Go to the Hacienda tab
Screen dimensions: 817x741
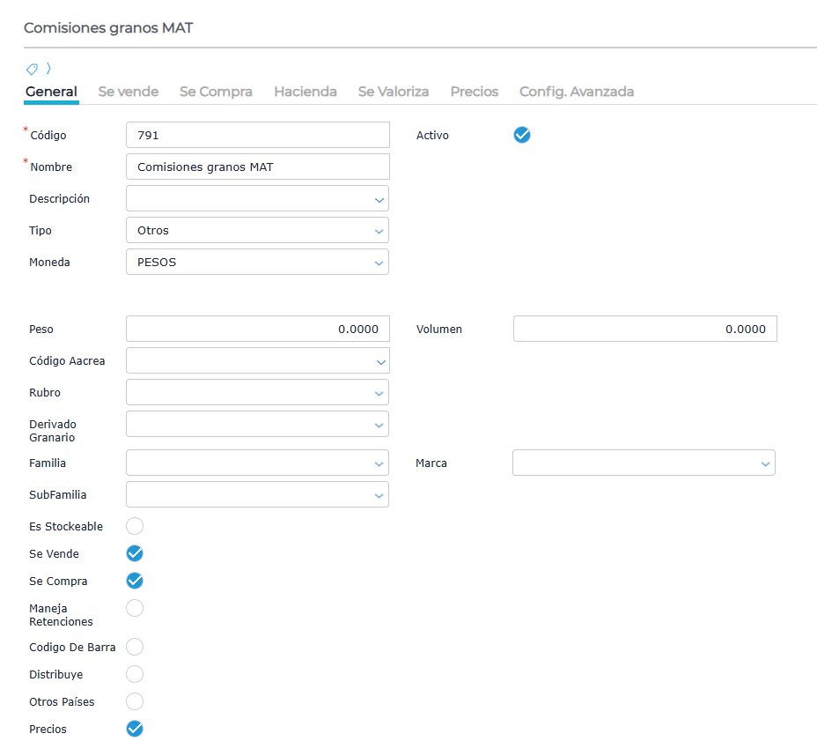(305, 92)
